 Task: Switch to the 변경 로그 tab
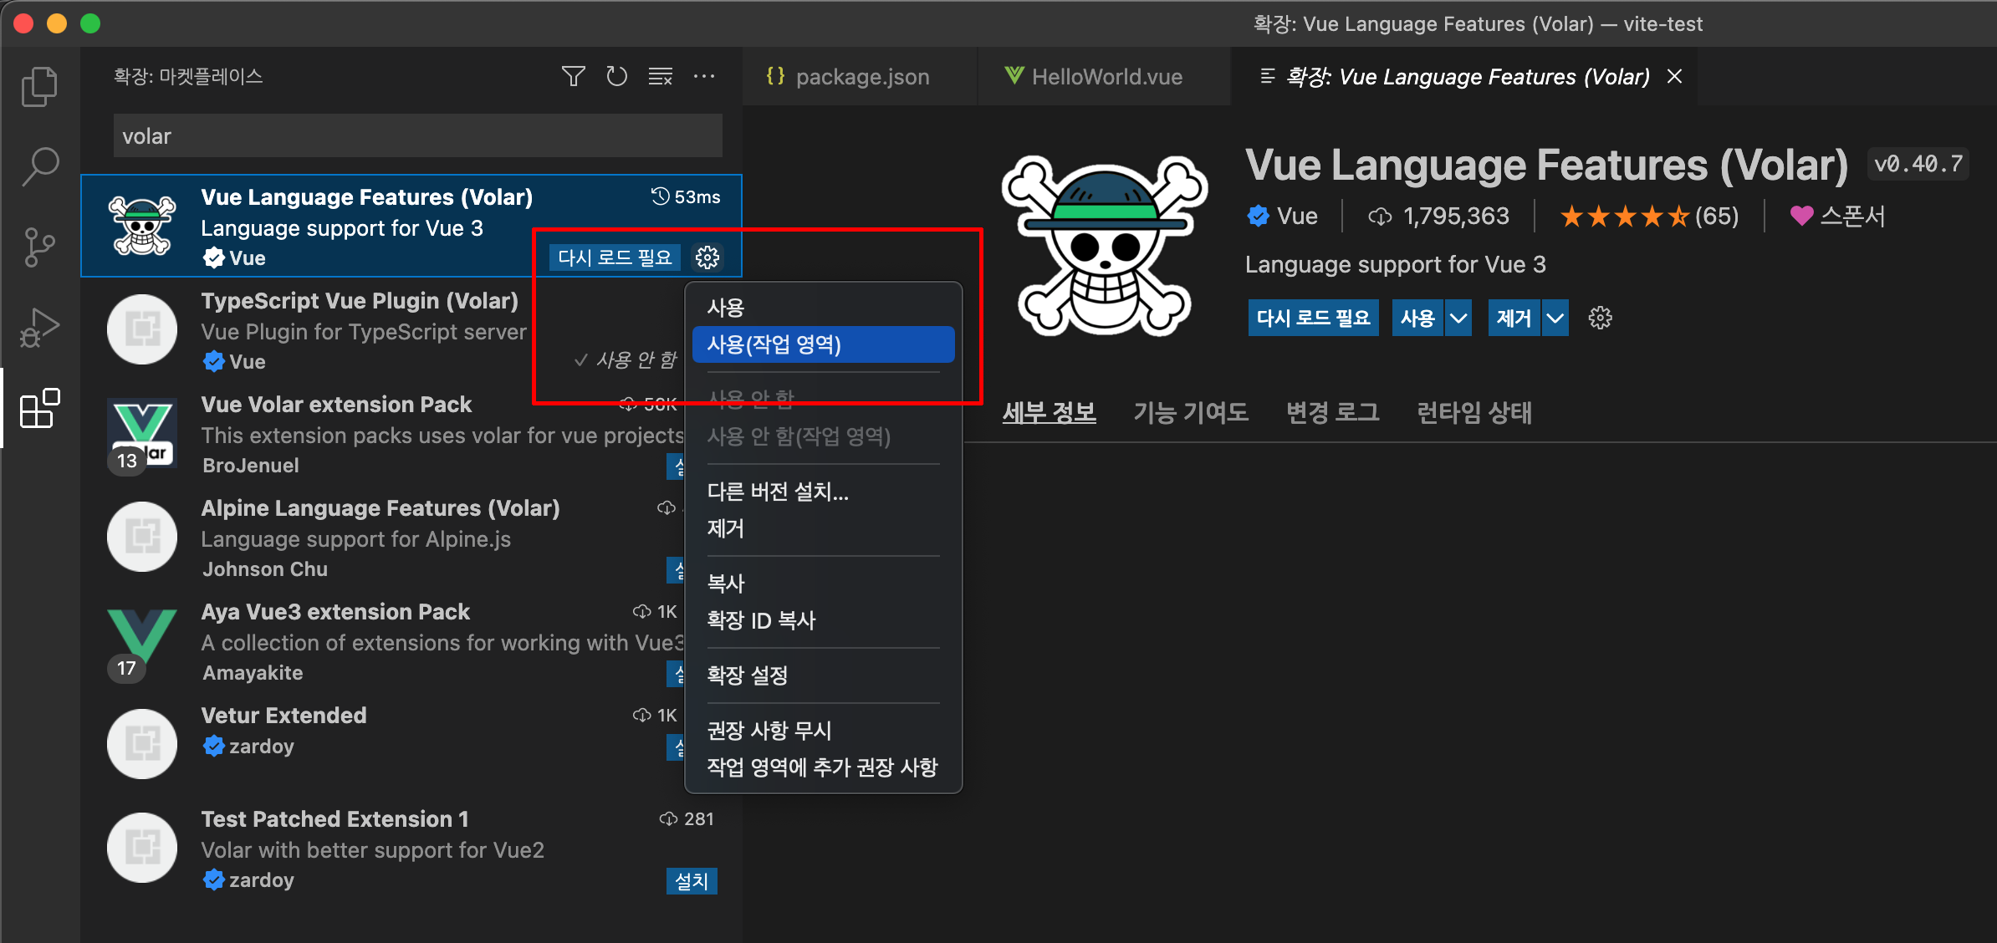[x=1332, y=412]
